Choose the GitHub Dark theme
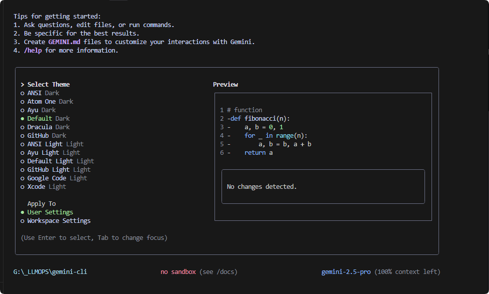489x294 pixels. coord(43,136)
